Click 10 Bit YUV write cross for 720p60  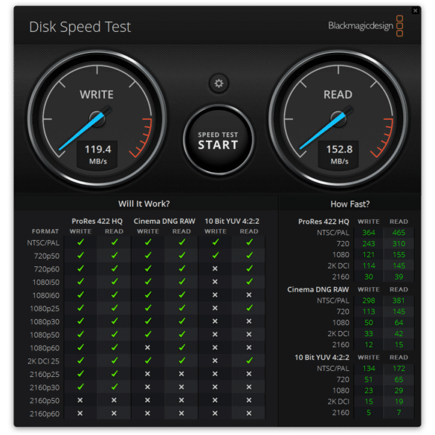(x=215, y=268)
